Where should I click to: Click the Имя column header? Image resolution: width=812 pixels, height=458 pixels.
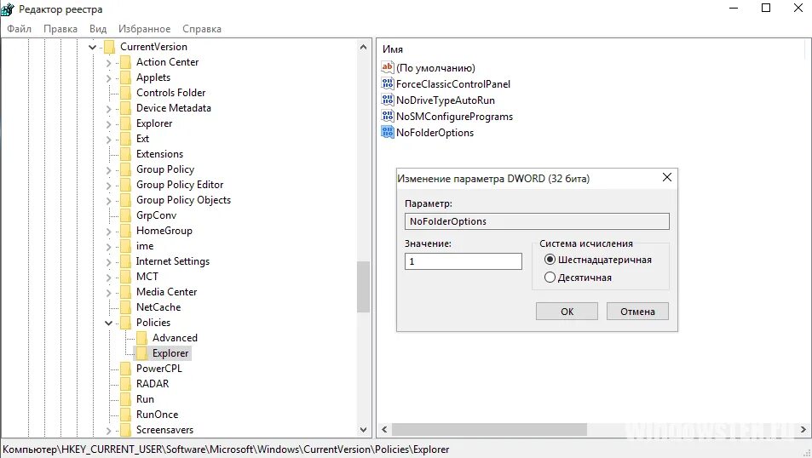(393, 49)
